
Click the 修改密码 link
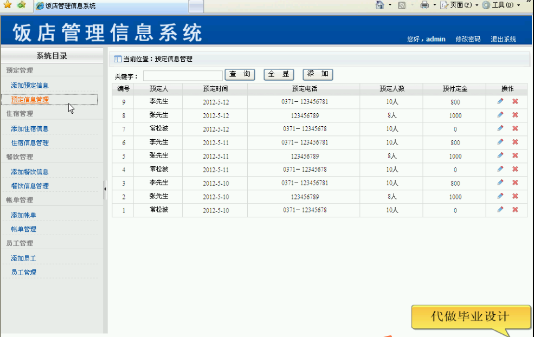[468, 39]
